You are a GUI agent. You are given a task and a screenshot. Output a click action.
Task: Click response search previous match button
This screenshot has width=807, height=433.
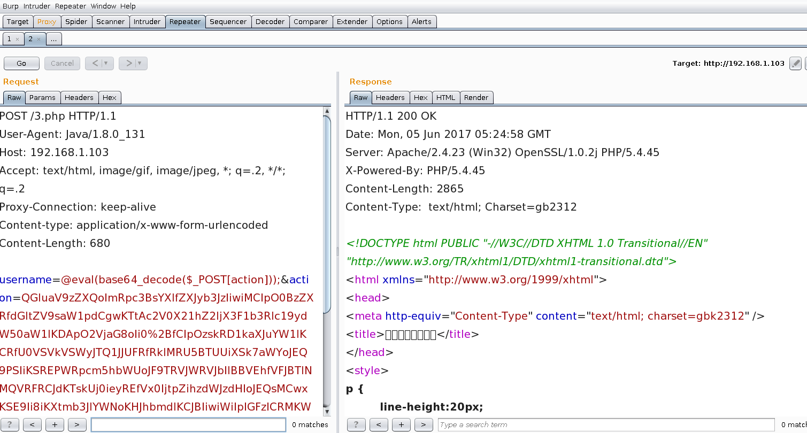point(379,424)
